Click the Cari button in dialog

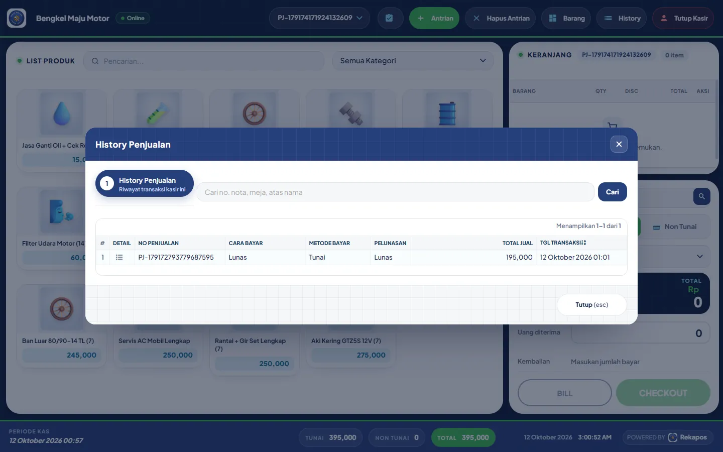[613, 192]
